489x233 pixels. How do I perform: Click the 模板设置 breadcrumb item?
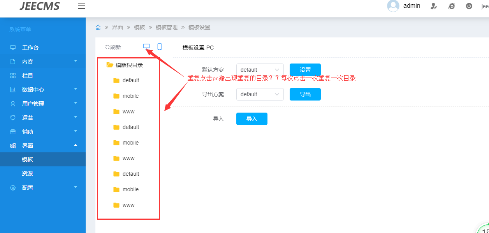point(199,27)
